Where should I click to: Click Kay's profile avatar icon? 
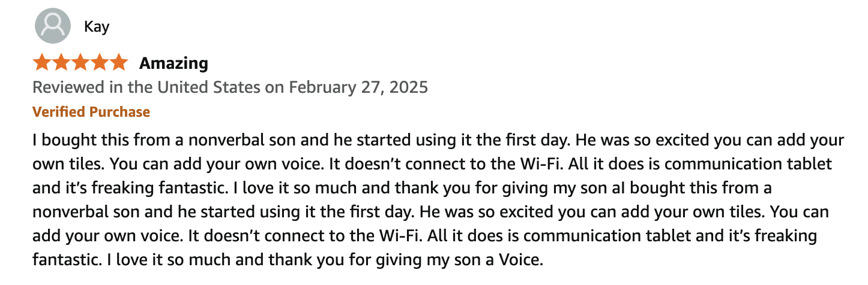pos(52,27)
